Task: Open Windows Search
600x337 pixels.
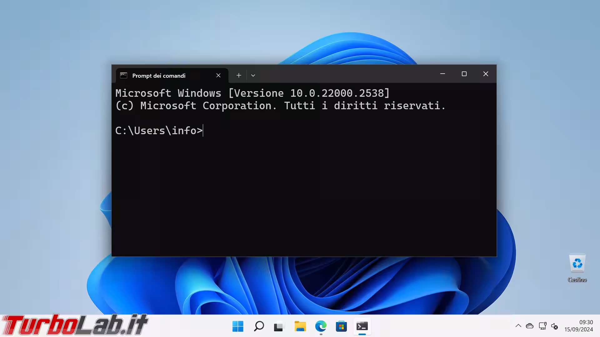Action: tap(258, 327)
